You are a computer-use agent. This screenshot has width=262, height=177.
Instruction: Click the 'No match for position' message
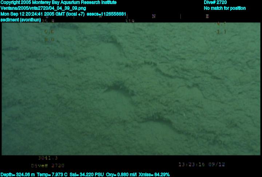click(225, 8)
